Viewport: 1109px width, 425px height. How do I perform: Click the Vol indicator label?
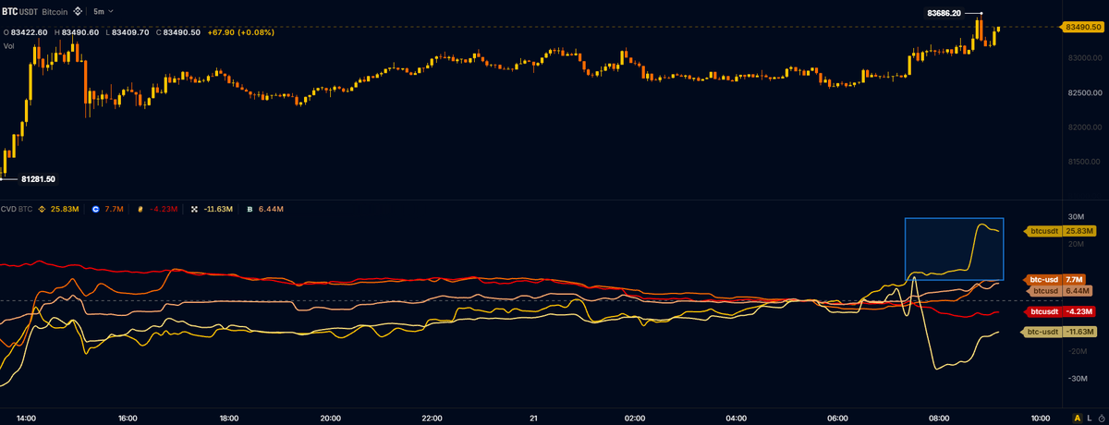7,44
